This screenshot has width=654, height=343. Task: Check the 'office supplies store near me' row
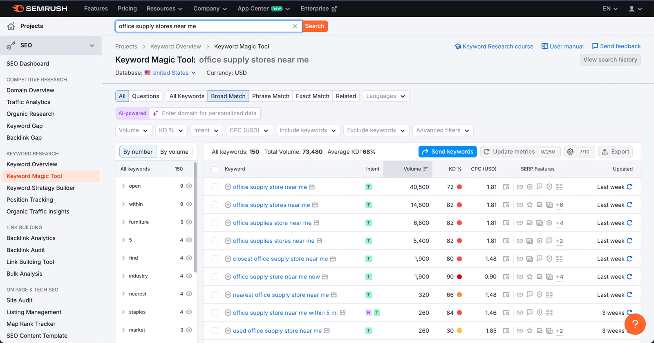coord(215,223)
